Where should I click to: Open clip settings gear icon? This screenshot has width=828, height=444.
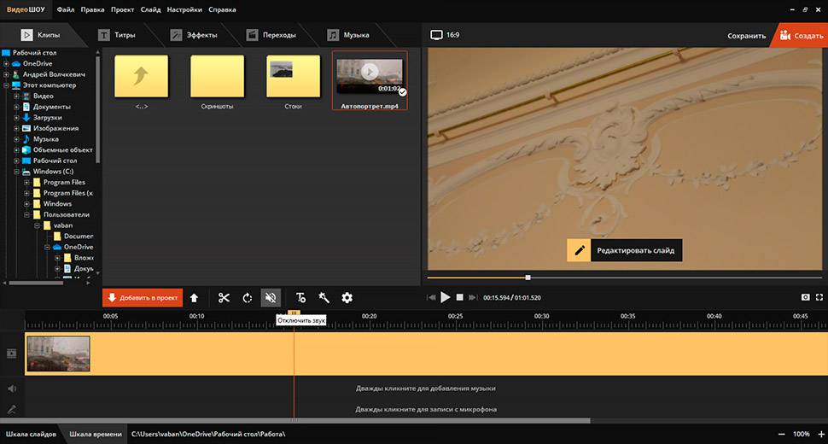pyautogui.click(x=347, y=298)
